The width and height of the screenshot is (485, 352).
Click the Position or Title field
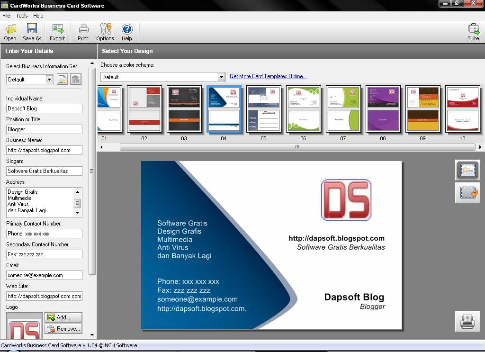click(x=44, y=129)
